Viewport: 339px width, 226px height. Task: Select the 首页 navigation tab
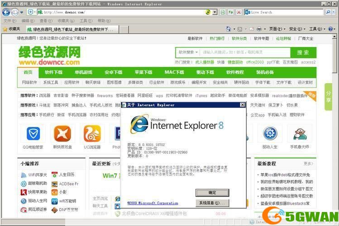28,72
